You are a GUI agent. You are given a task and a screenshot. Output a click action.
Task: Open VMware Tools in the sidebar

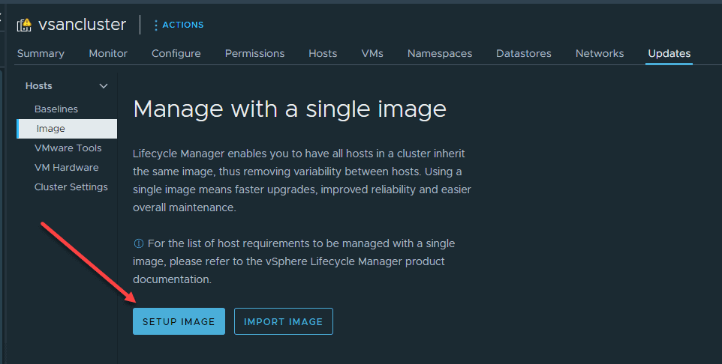click(x=68, y=148)
